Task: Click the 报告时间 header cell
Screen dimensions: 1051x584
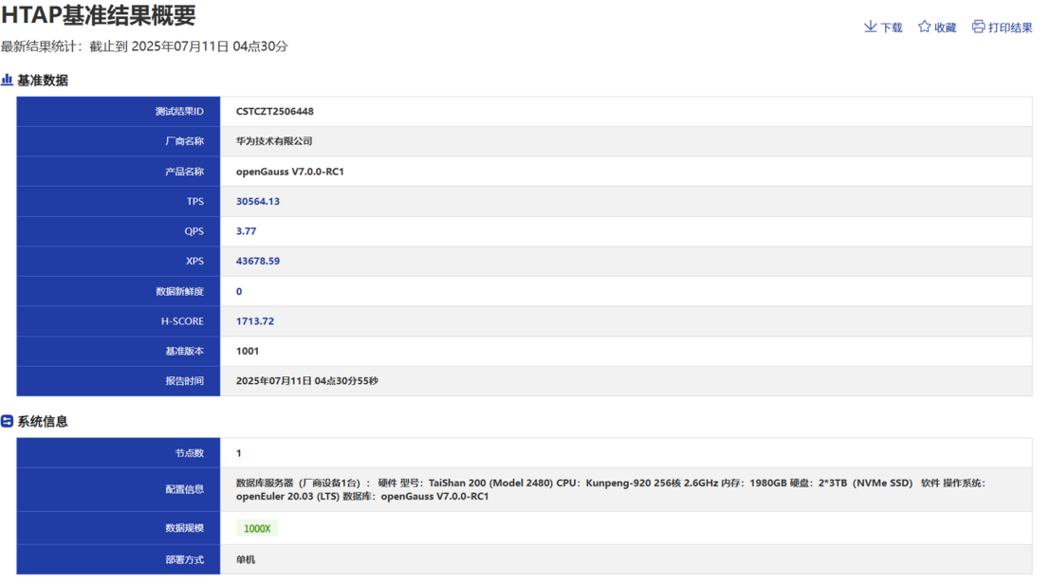Action: pyautogui.click(x=119, y=381)
